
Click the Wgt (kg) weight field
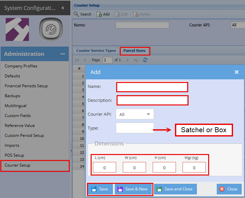point(194,167)
